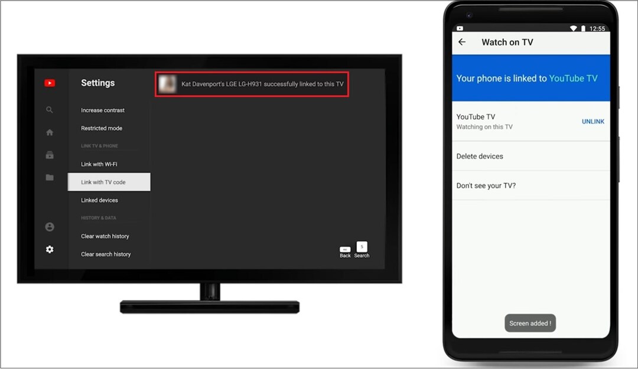Click LINK TV & PHONE section label
Viewport: 638px width, 369px height.
pyautogui.click(x=99, y=146)
